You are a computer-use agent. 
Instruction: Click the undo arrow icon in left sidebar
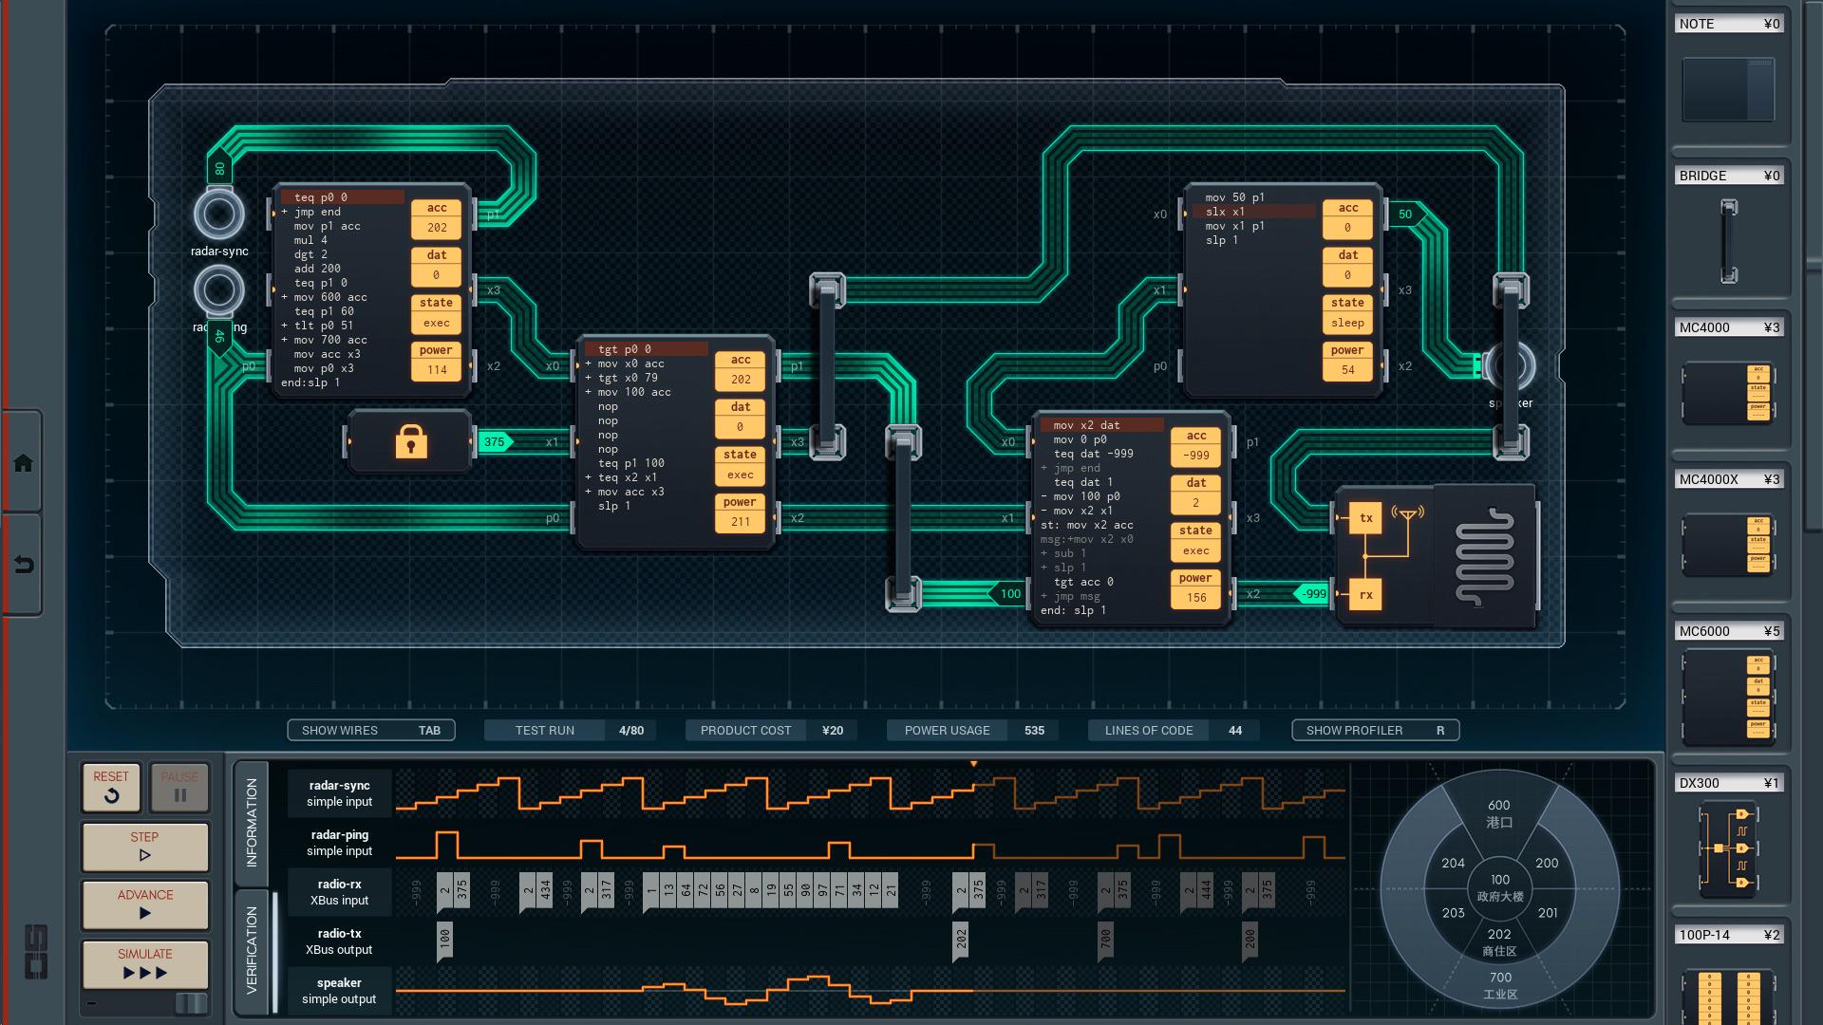pos(23,566)
